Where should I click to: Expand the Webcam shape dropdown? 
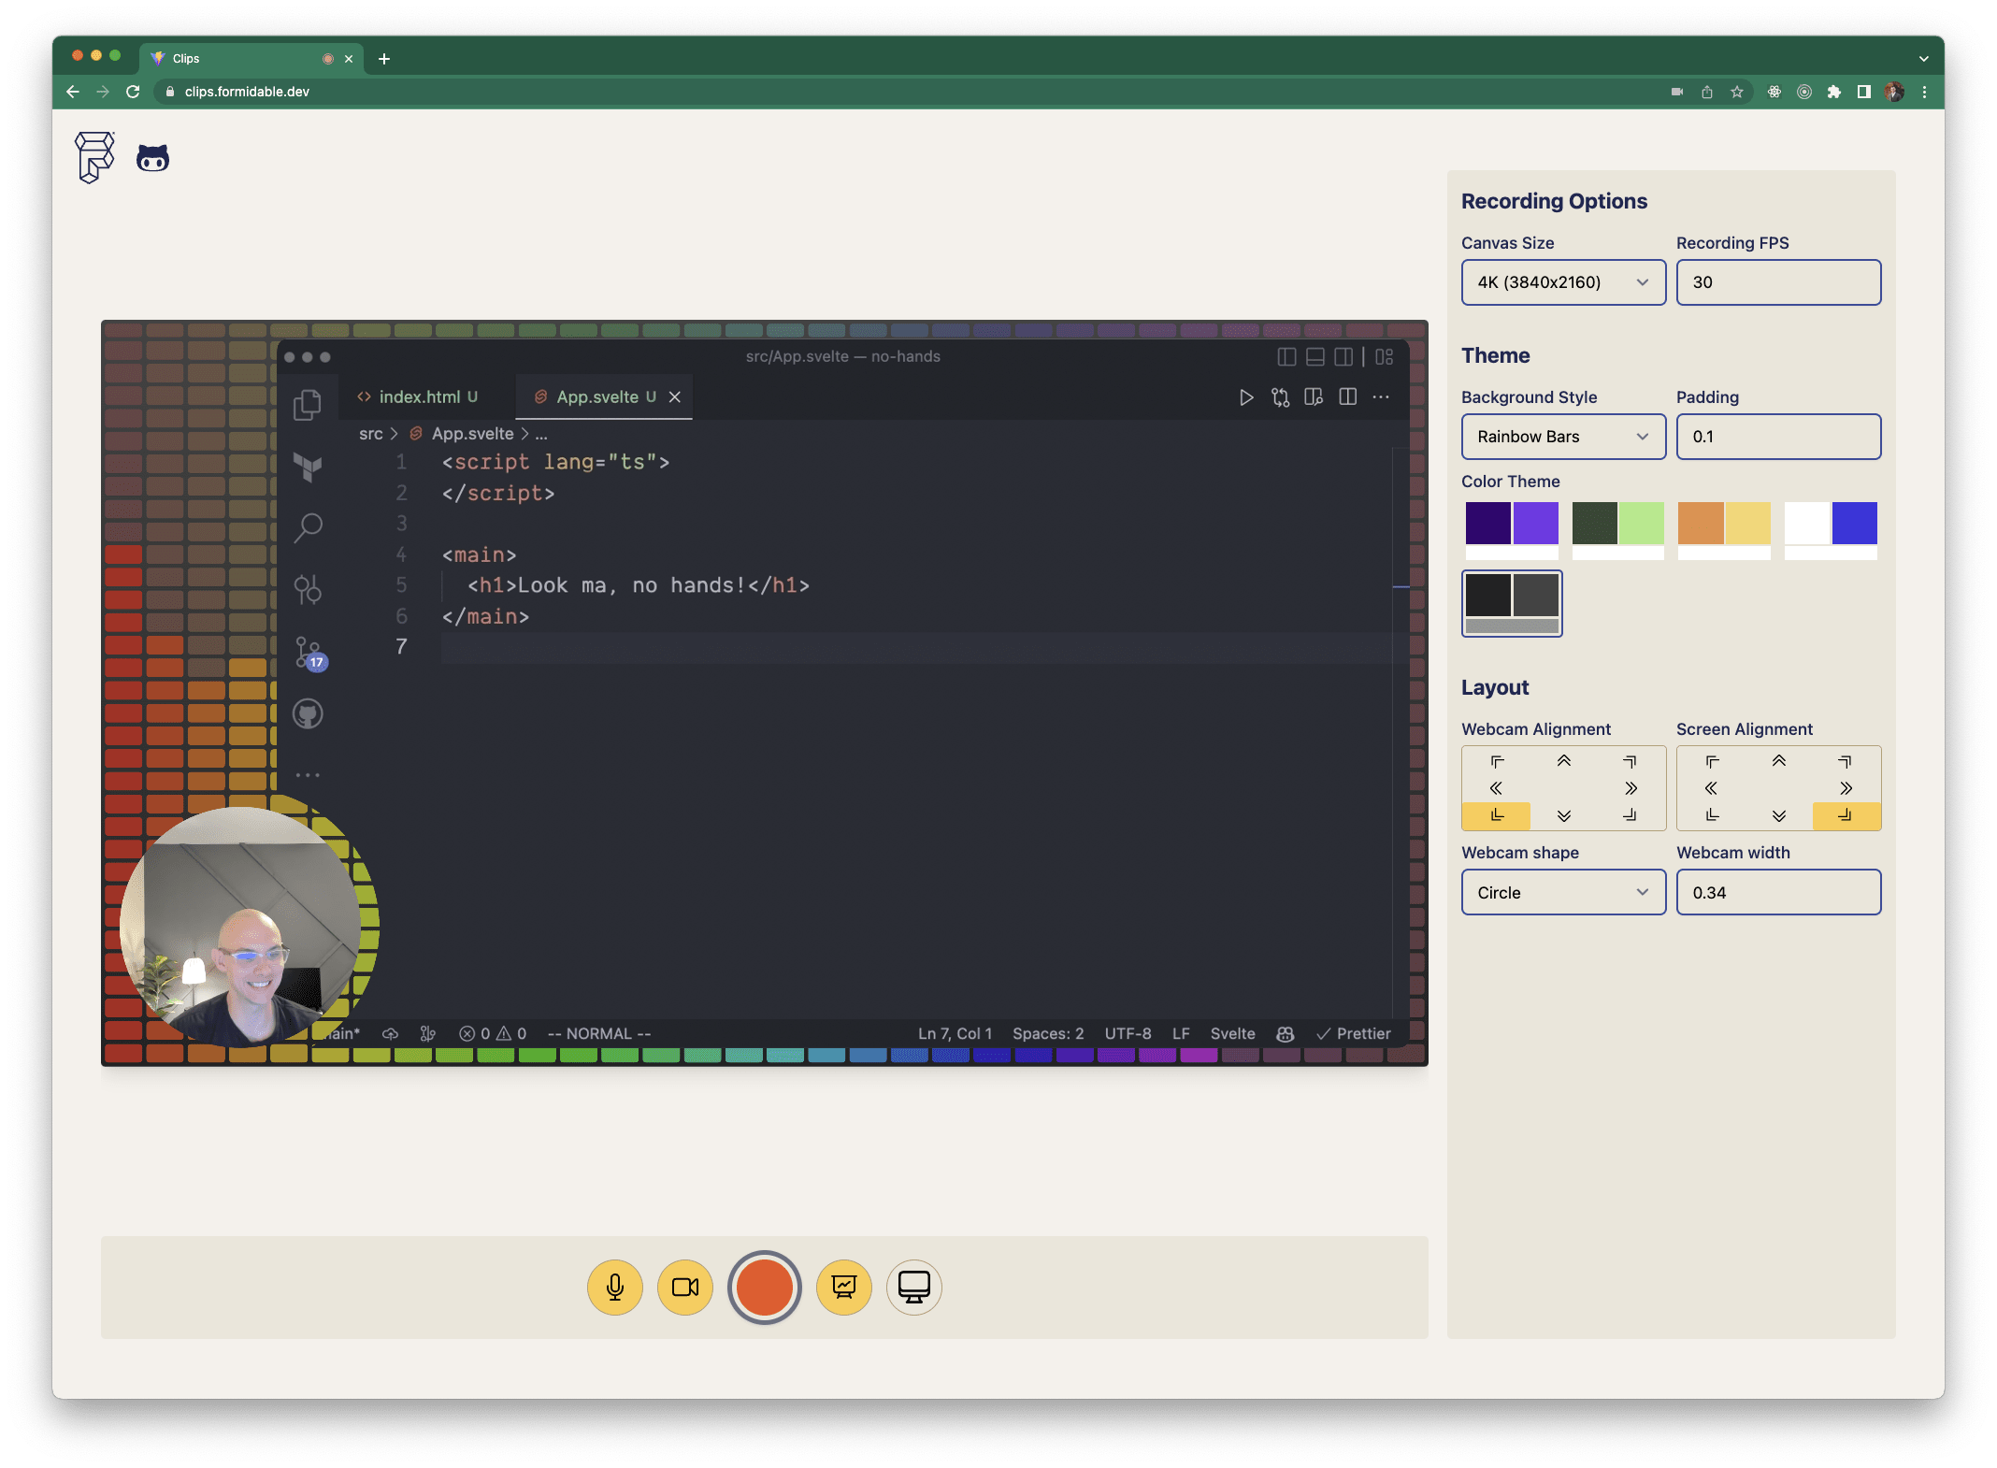coord(1563,893)
